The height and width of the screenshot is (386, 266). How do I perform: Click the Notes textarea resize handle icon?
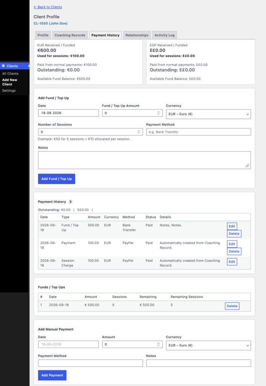[x=247, y=166]
